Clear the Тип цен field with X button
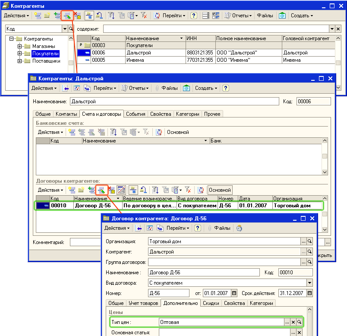The height and width of the screenshot is (336, 347). (x=293, y=322)
